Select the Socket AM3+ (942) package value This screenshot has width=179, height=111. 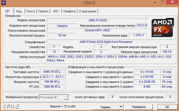98,30
